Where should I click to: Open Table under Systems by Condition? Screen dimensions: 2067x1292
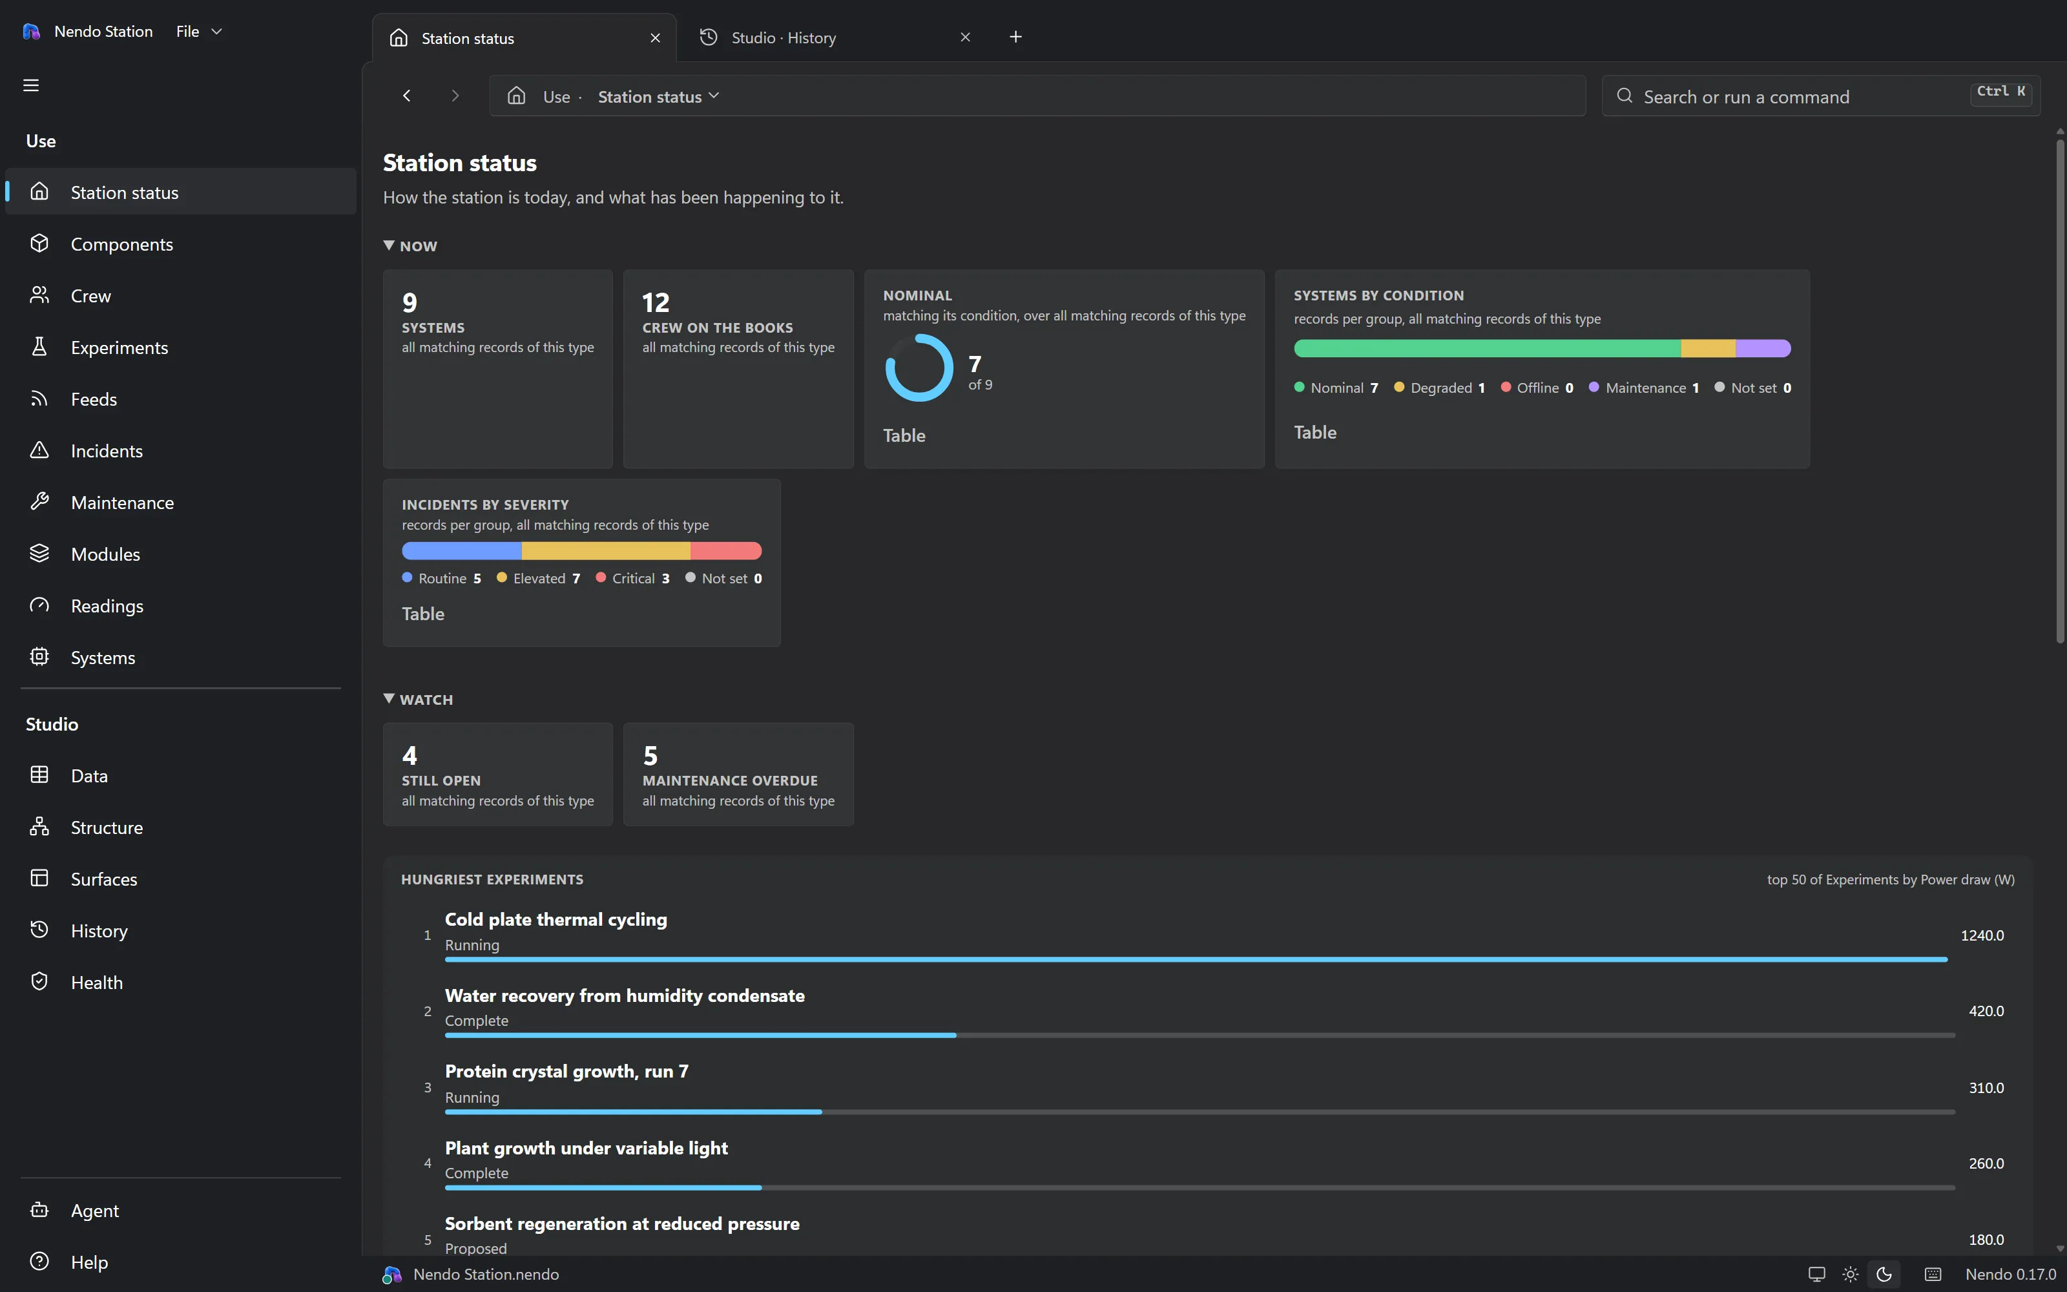pyautogui.click(x=1314, y=432)
